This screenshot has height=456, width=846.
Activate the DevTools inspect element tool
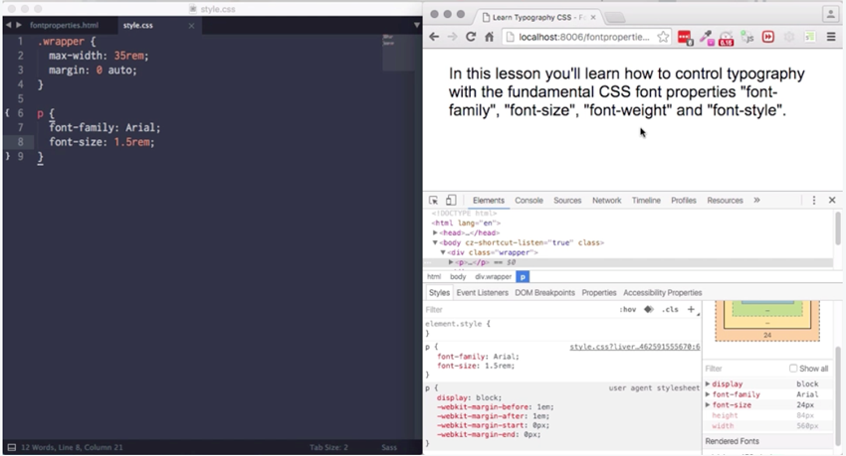tap(433, 201)
